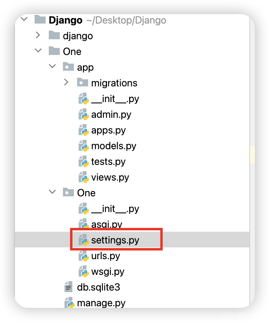Collapse the app folder chevron

[x=52, y=66]
